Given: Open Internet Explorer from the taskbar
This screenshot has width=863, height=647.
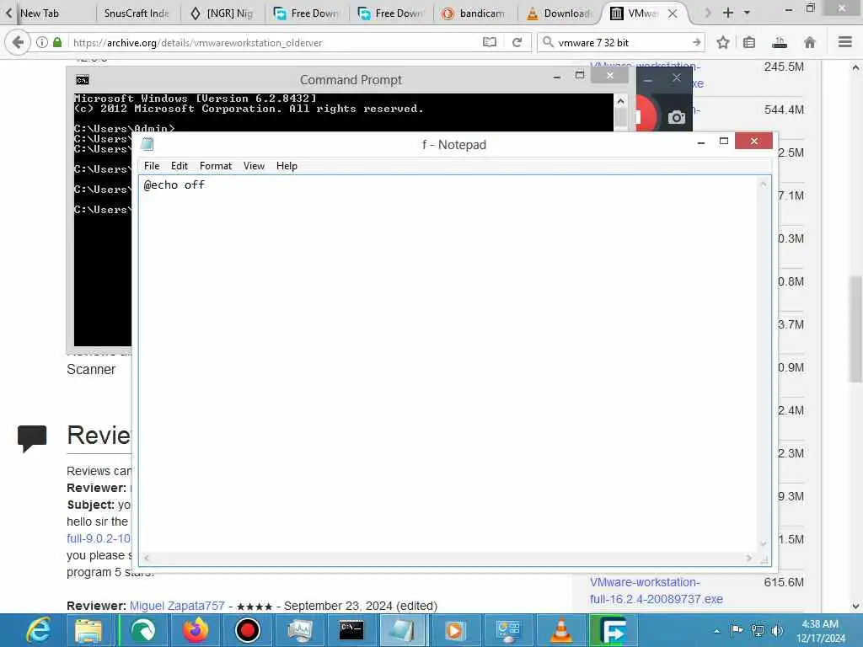Looking at the screenshot, I should pyautogui.click(x=39, y=630).
